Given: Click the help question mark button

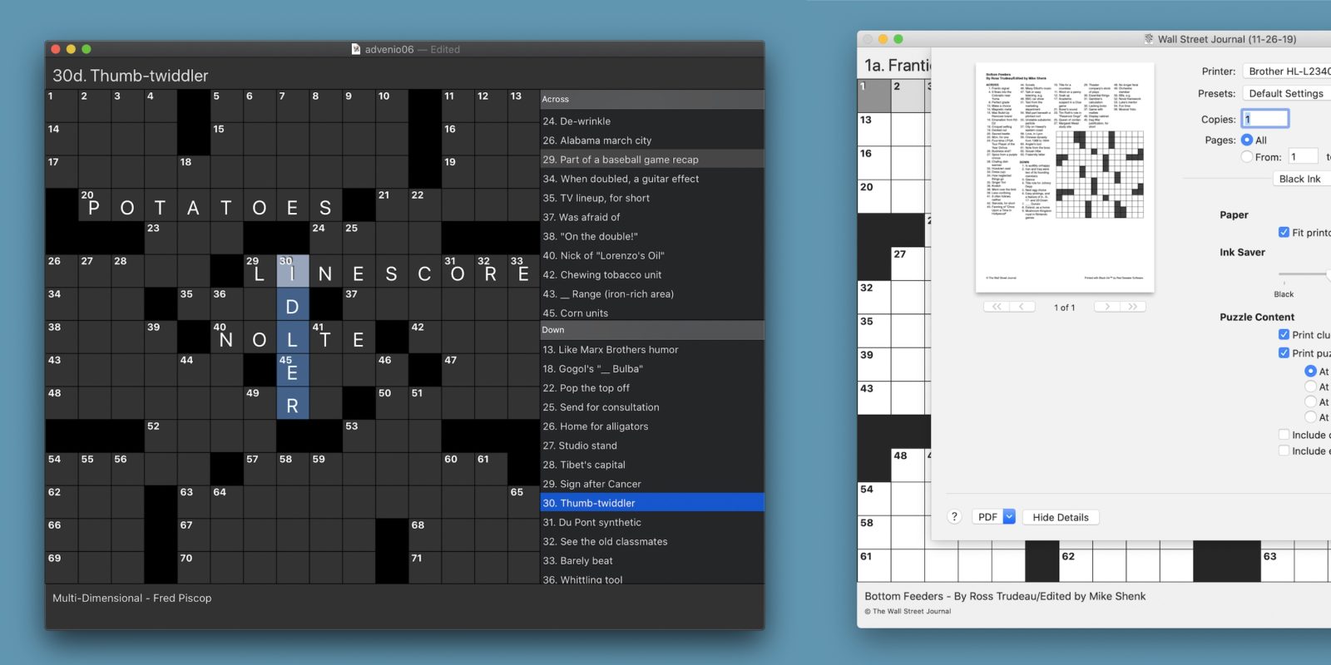Looking at the screenshot, I should [954, 516].
